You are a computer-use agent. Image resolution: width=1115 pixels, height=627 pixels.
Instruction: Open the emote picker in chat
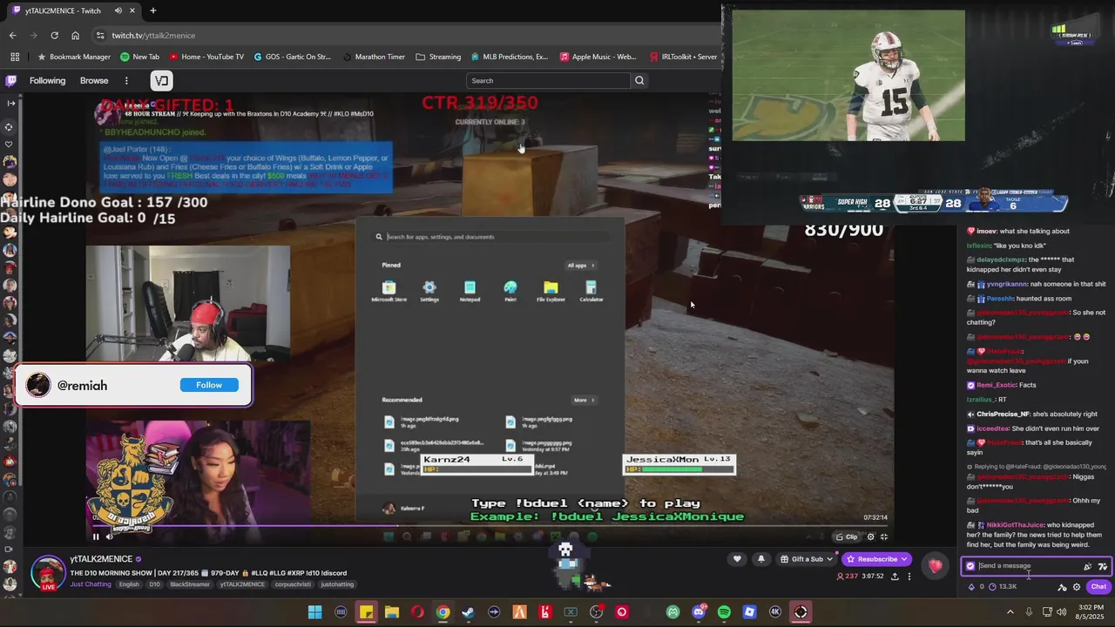pos(1103,566)
